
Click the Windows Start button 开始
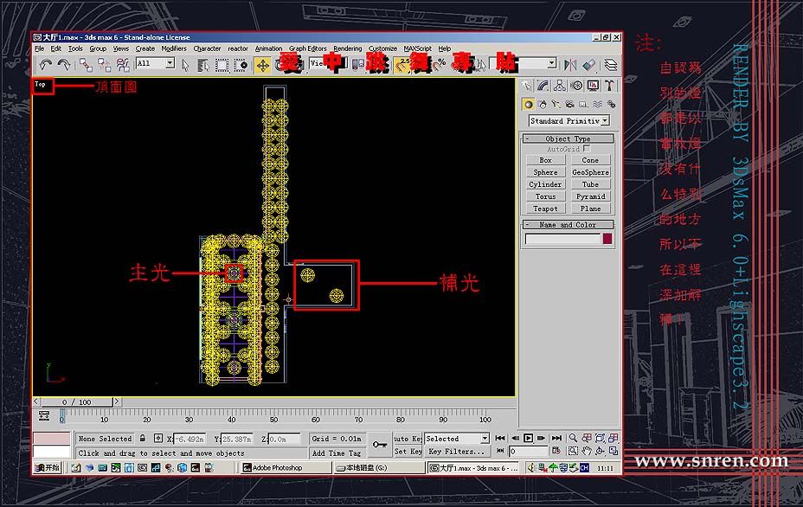(48, 467)
